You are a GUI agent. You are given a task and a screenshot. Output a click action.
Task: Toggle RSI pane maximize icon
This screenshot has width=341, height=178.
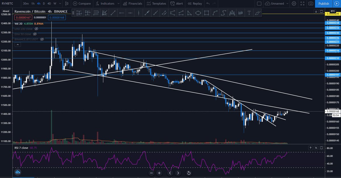321,148
